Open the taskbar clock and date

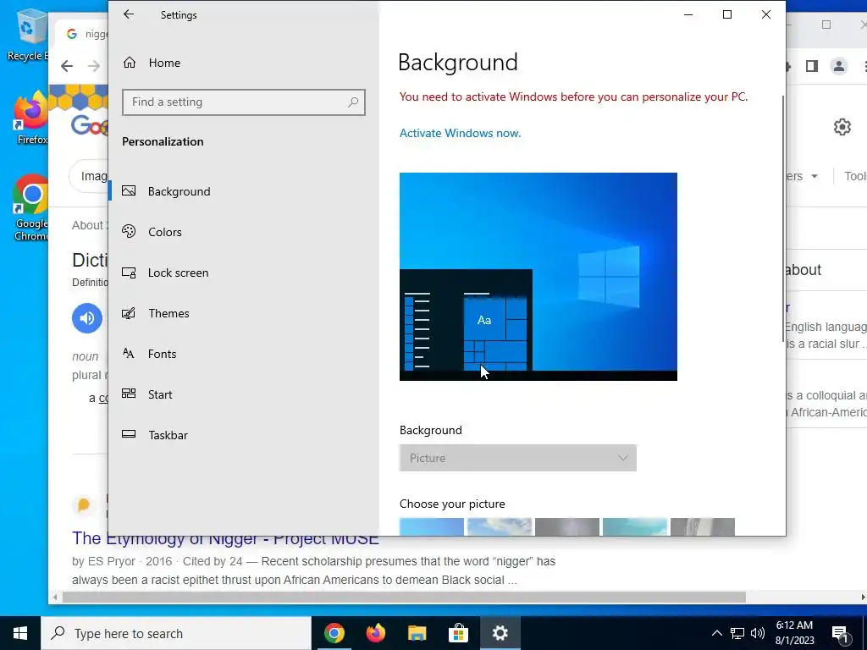click(794, 633)
